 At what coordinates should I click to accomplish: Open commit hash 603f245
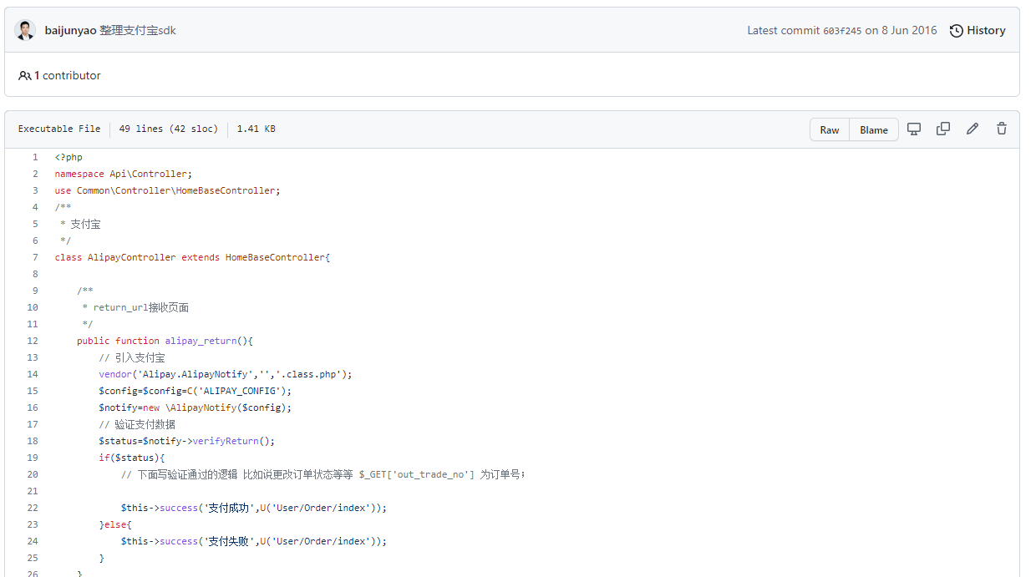tap(842, 30)
